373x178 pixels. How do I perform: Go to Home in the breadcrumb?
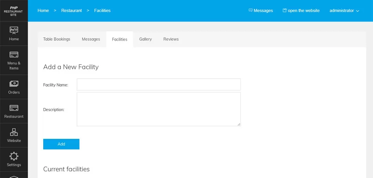coord(43,11)
